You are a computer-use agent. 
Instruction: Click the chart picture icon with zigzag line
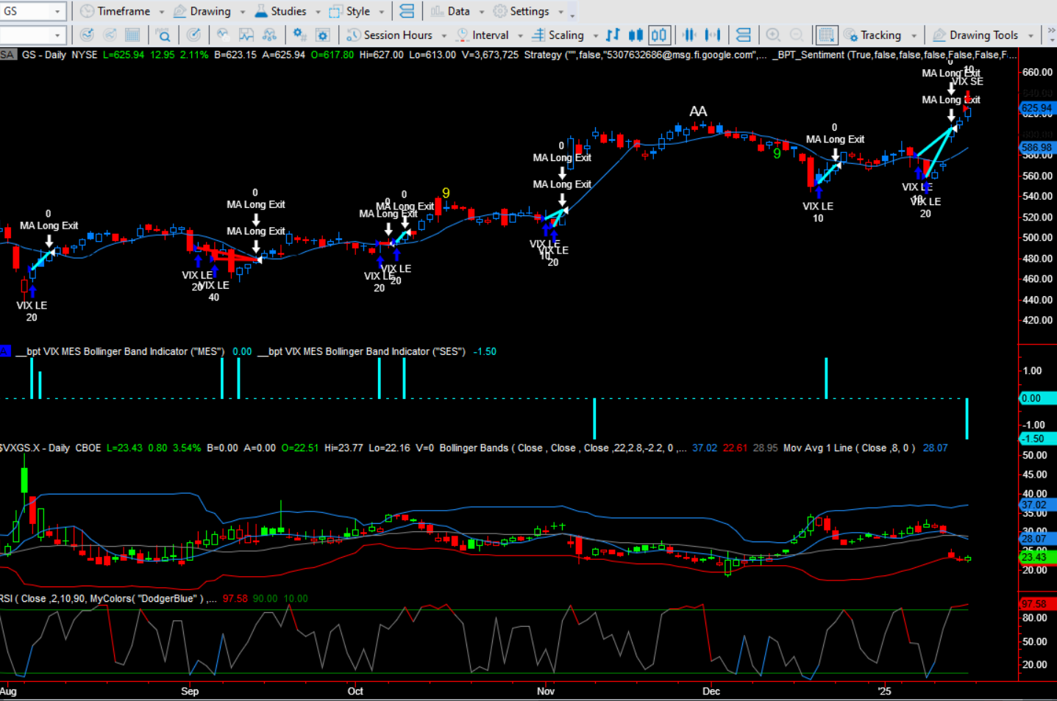coord(246,35)
